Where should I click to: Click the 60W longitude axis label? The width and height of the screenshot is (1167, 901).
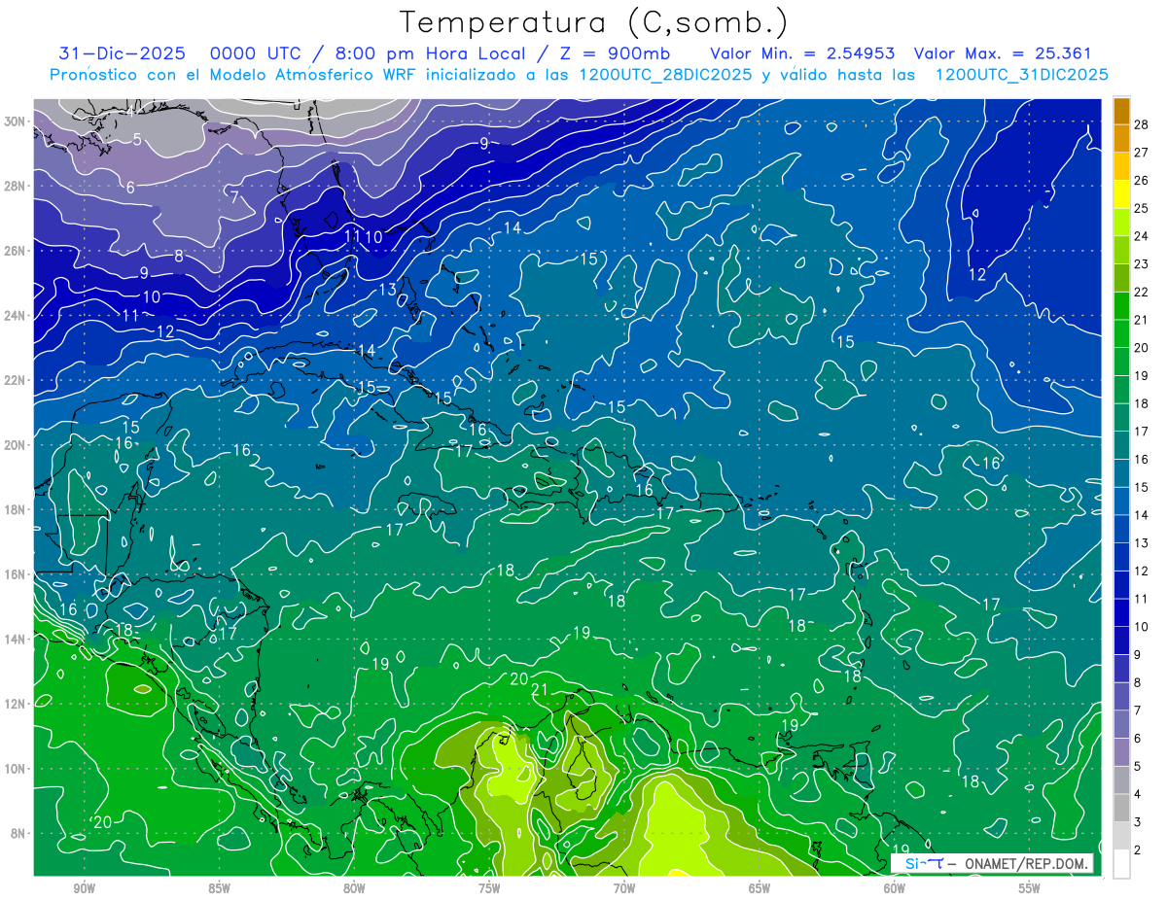pyautogui.click(x=895, y=888)
